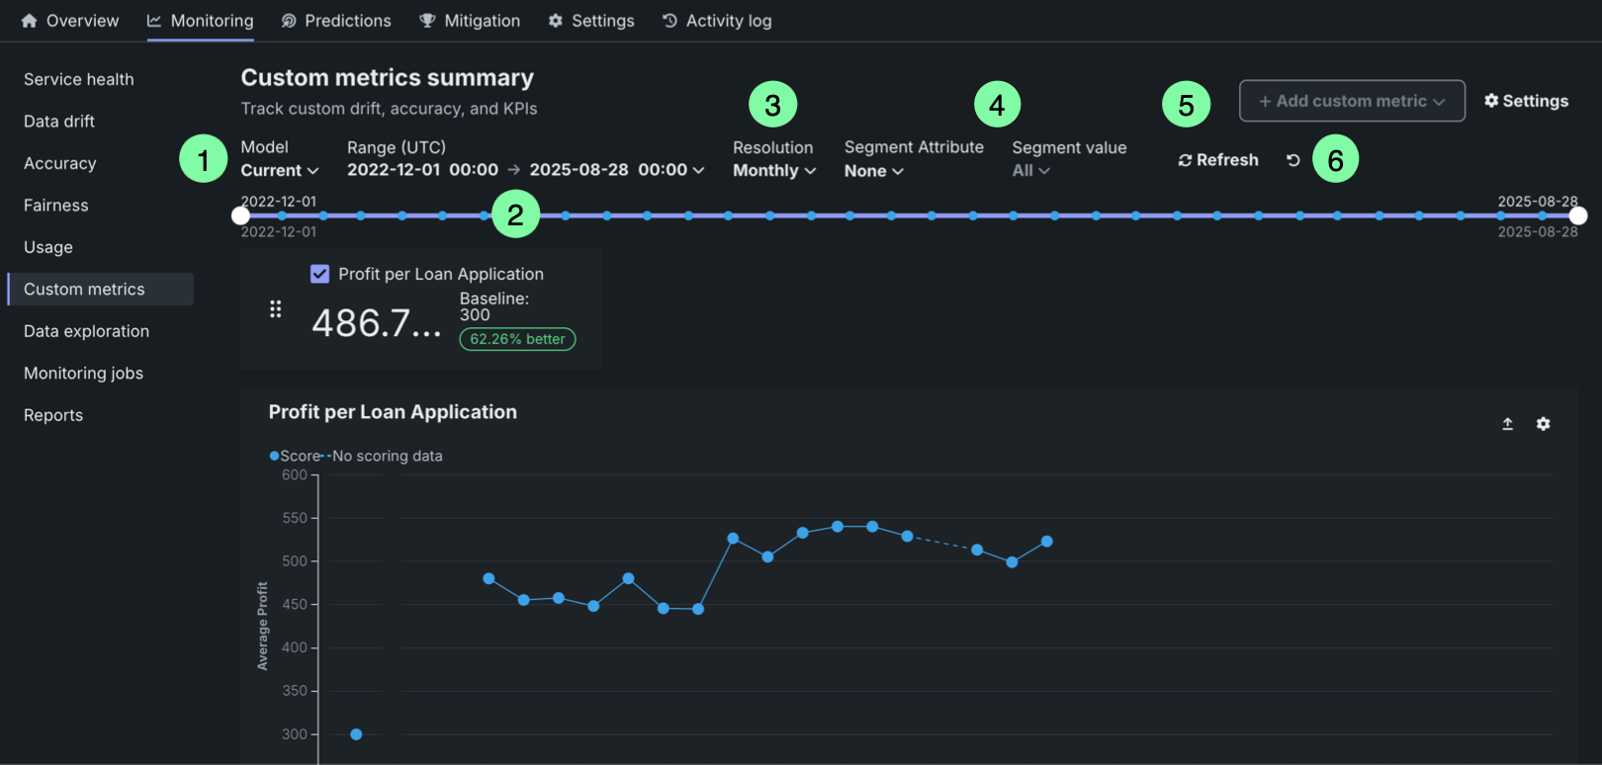This screenshot has width=1602, height=765.
Task: Open chart settings gear icon
Action: tap(1543, 424)
